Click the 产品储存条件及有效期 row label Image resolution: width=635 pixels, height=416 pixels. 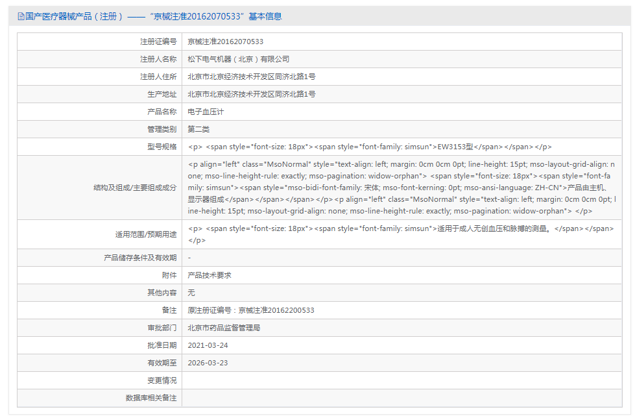point(139,258)
